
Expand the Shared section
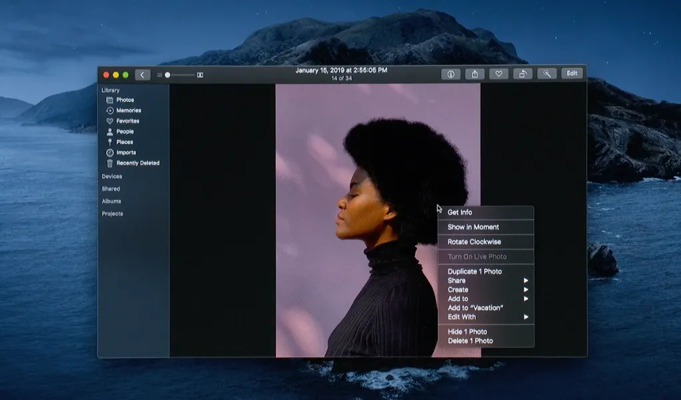point(111,189)
